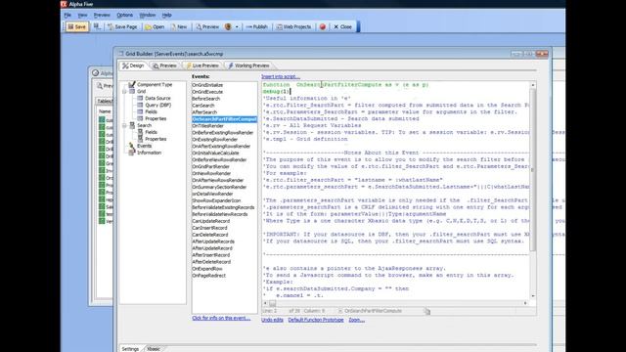Viewport: 626px width, 352px height.
Task: Select AfterInsertRecord event
Action: coord(211,255)
